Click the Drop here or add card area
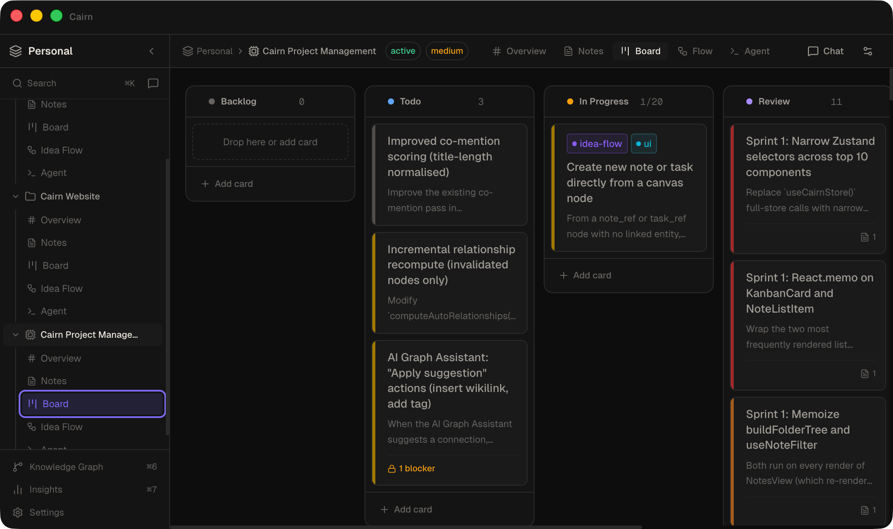The height and width of the screenshot is (529, 893). pos(270,142)
